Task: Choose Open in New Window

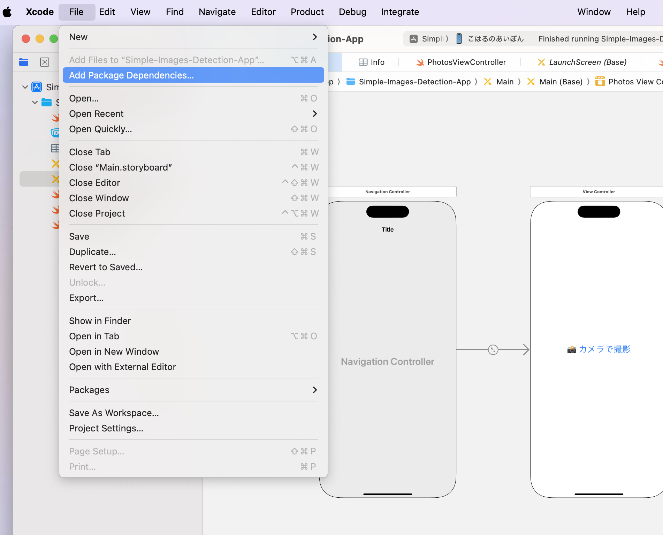Action: (x=193, y=352)
